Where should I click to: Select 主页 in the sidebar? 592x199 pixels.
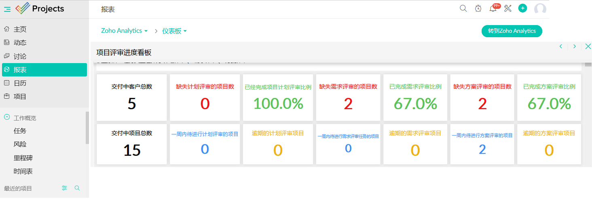click(20, 29)
